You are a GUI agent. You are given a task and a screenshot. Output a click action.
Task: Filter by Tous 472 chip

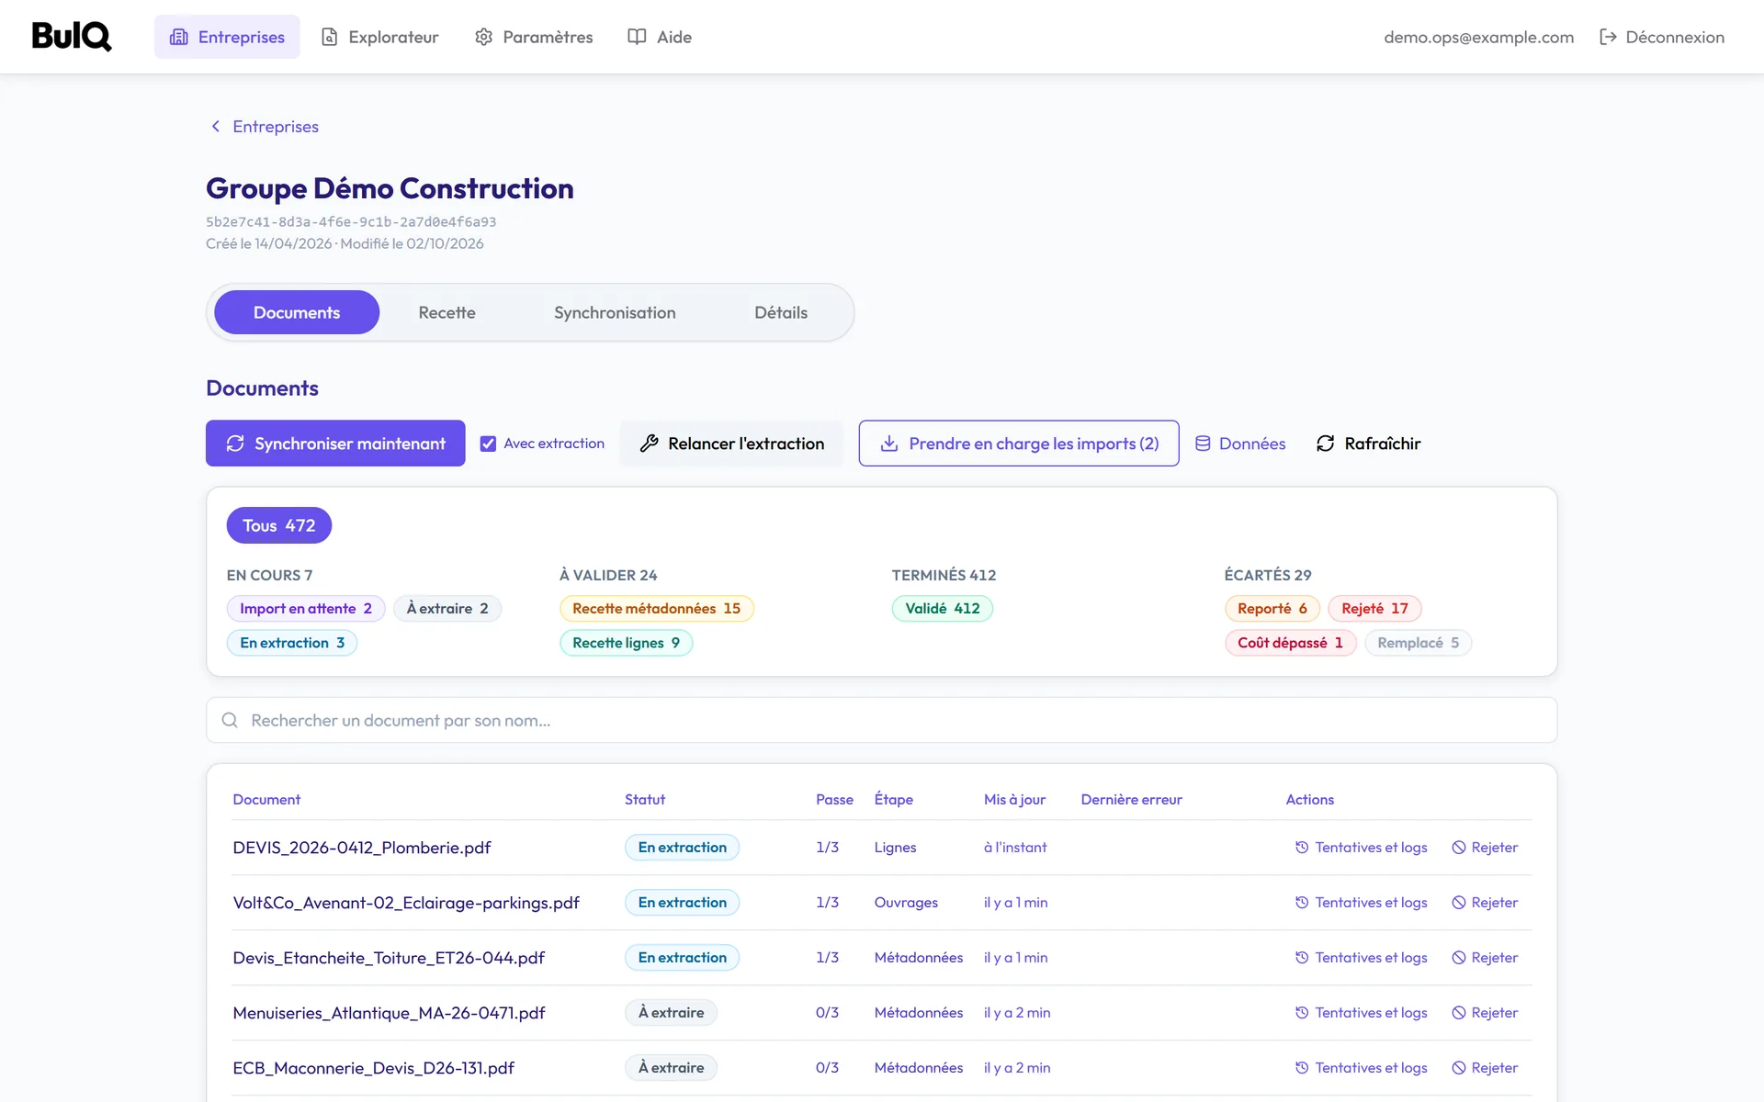point(279,525)
